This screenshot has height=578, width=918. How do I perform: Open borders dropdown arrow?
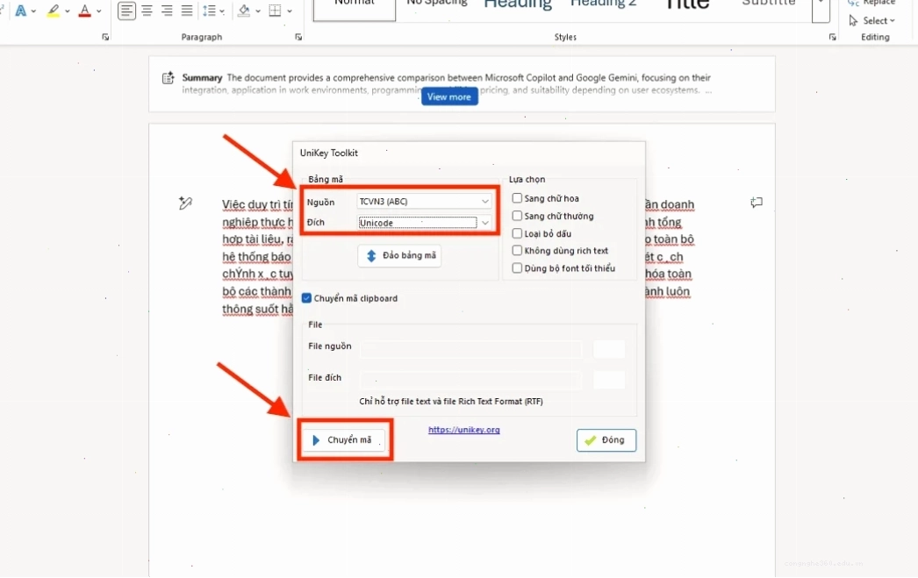coord(290,11)
